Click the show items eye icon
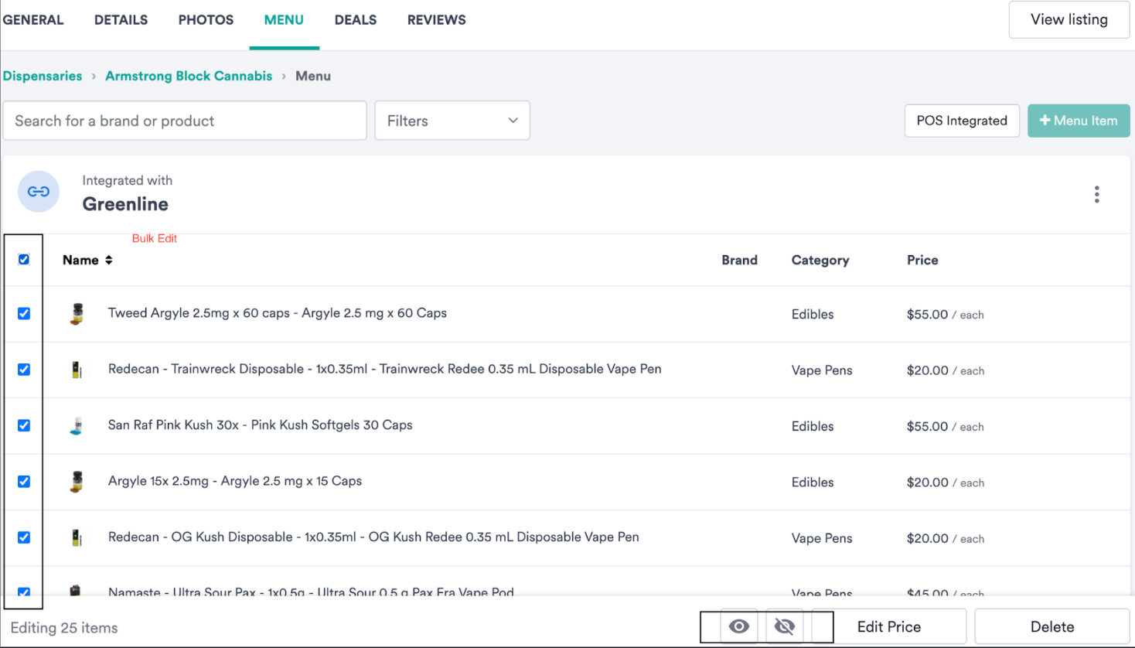 coord(739,626)
